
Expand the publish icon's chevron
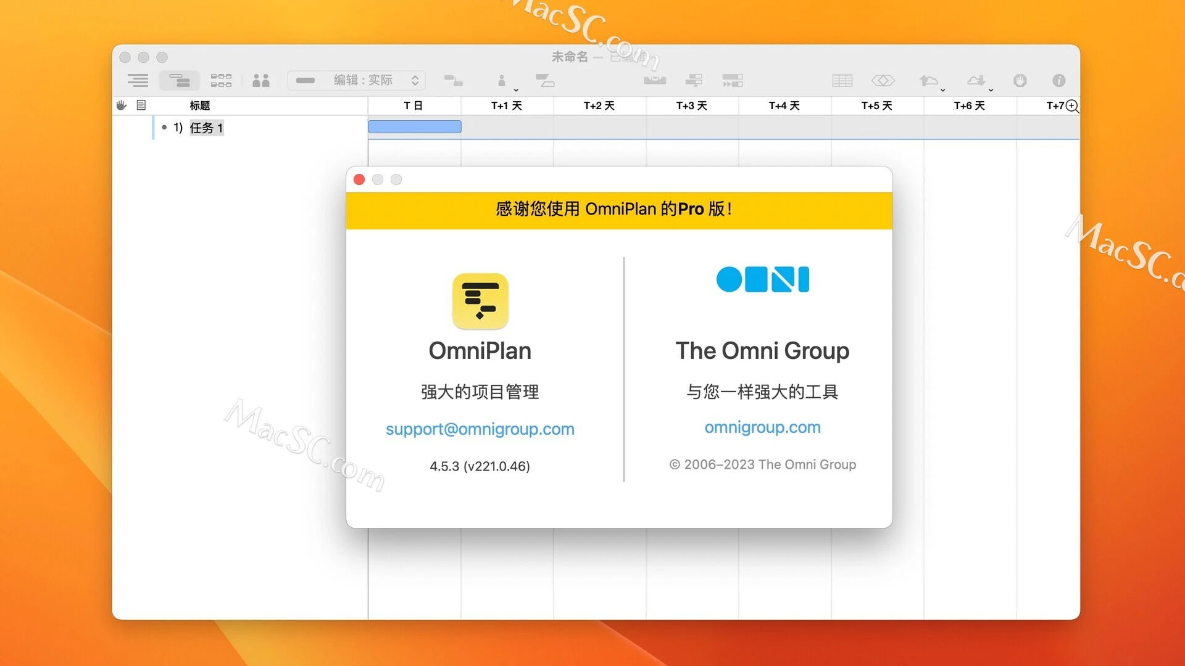(942, 90)
